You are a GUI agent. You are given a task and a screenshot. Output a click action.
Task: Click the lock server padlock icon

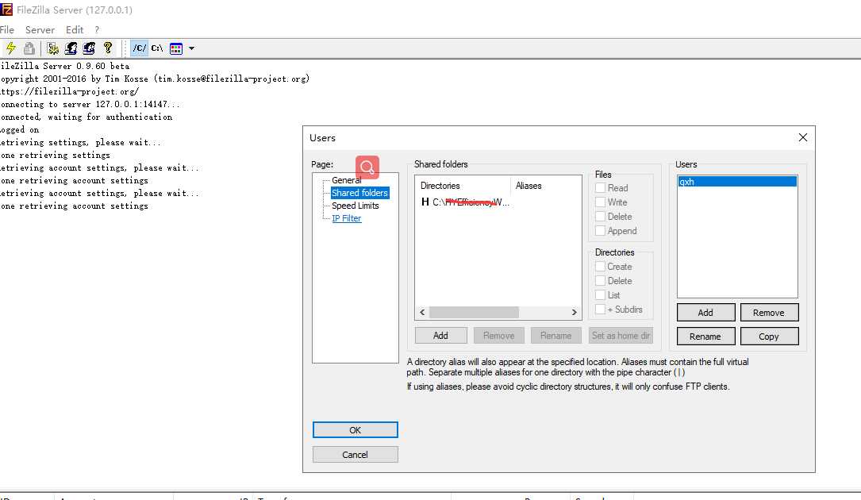tap(29, 48)
